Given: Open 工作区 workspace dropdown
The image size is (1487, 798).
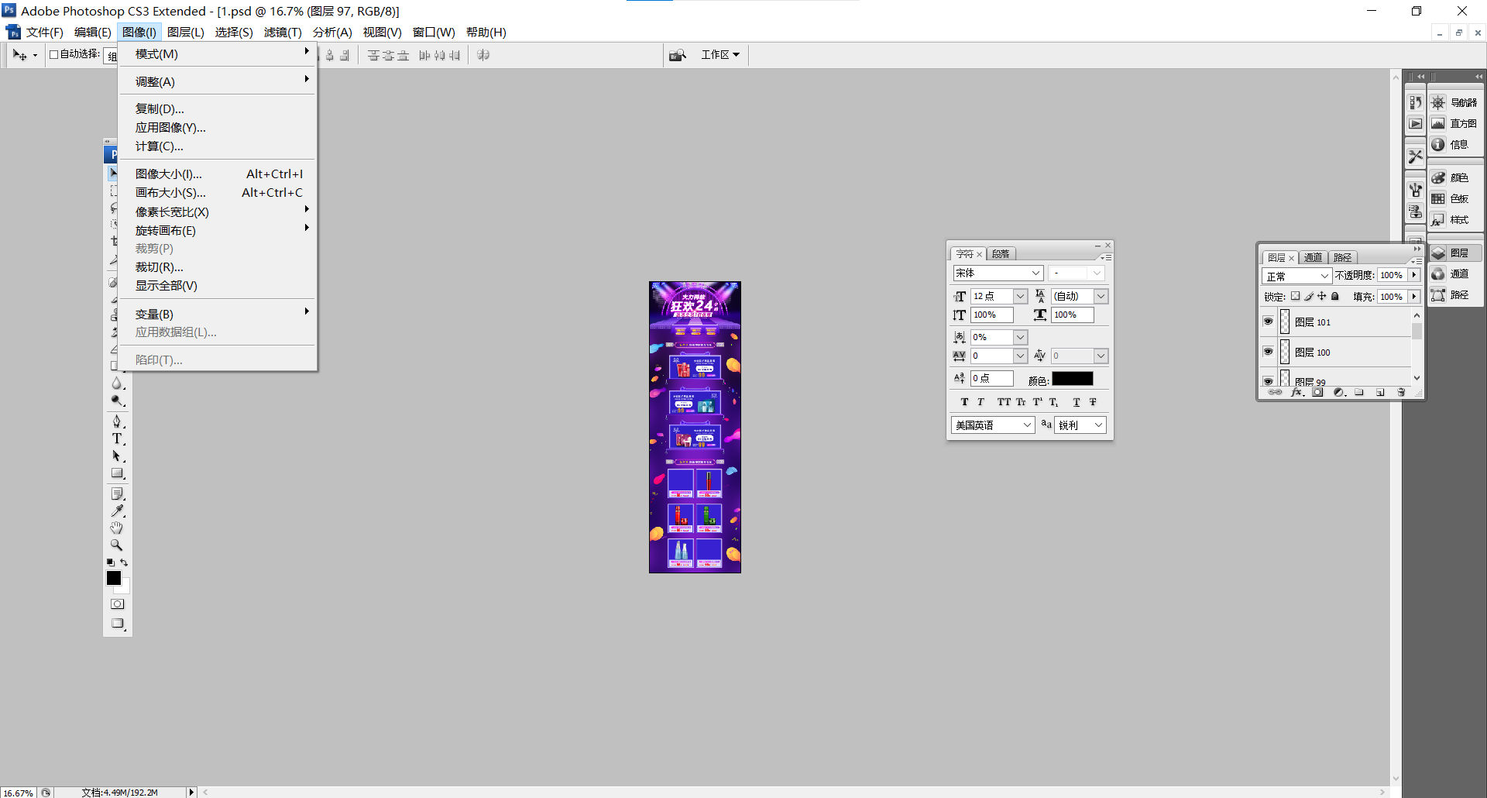Looking at the screenshot, I should 720,55.
